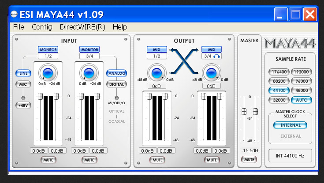Select LINE input source

point(23,73)
